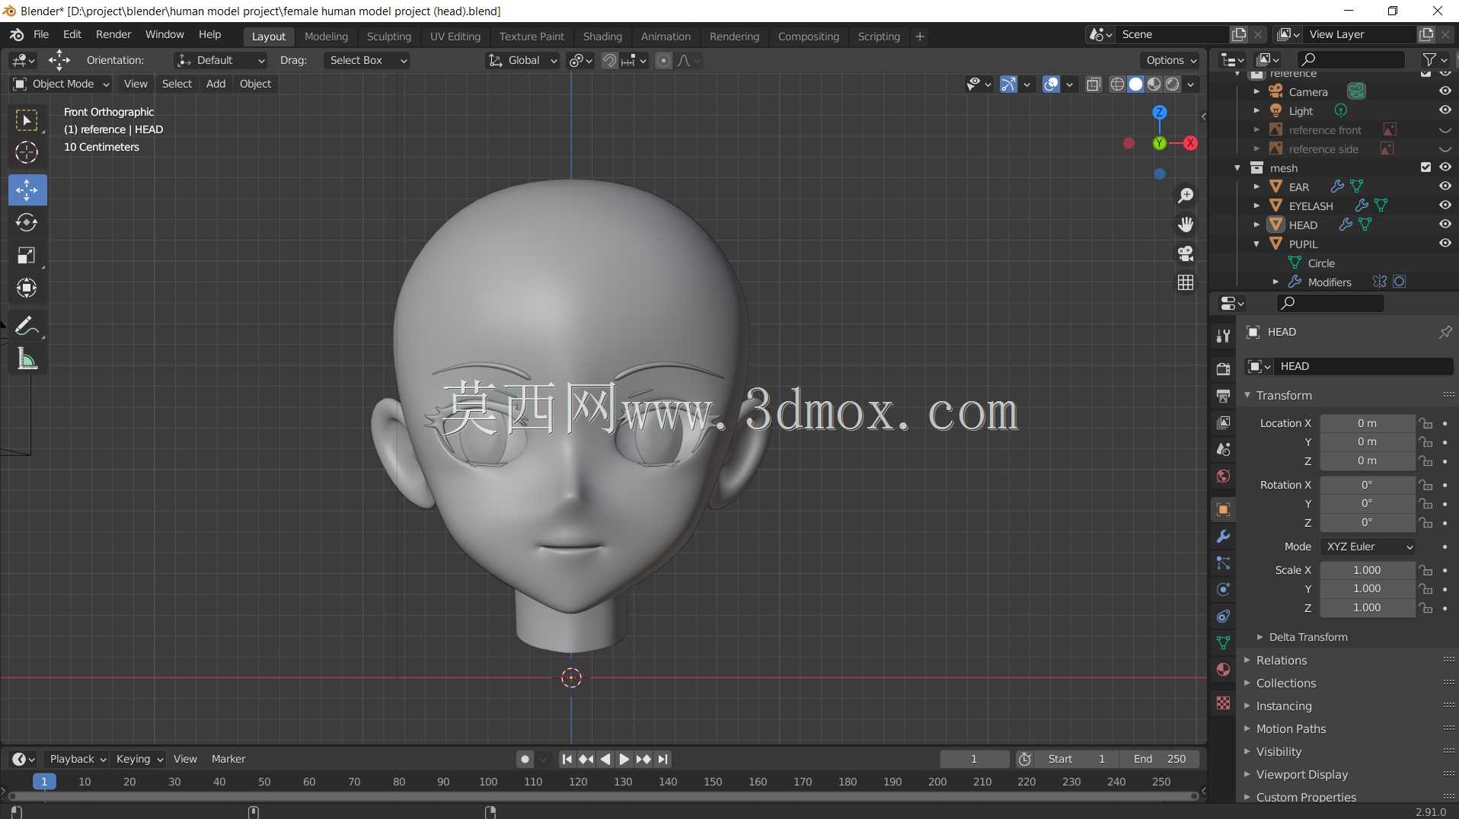
Task: Activate the Cursor tool
Action: click(x=27, y=152)
